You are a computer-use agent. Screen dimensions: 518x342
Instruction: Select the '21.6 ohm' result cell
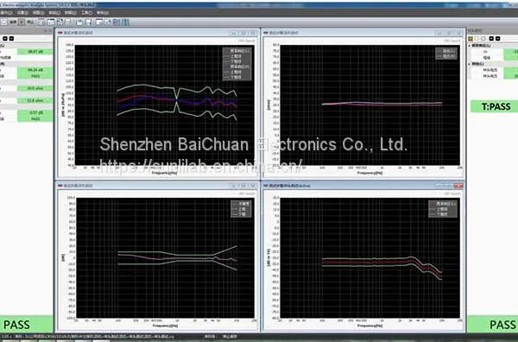[35, 100]
